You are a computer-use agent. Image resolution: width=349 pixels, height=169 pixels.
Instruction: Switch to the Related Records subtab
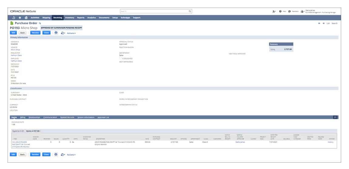click(x=67, y=117)
